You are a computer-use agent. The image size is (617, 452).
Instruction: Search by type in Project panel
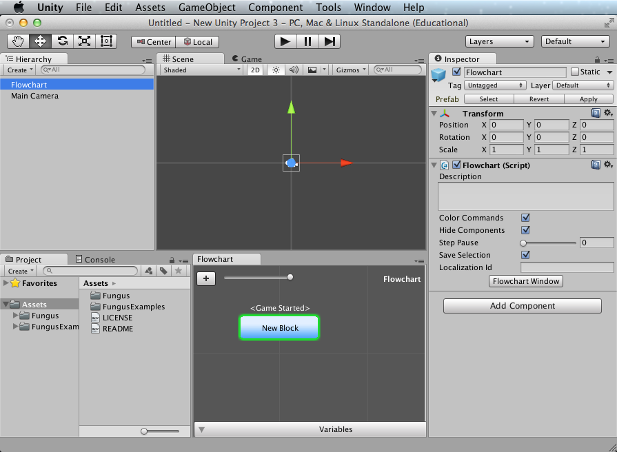[x=149, y=271]
